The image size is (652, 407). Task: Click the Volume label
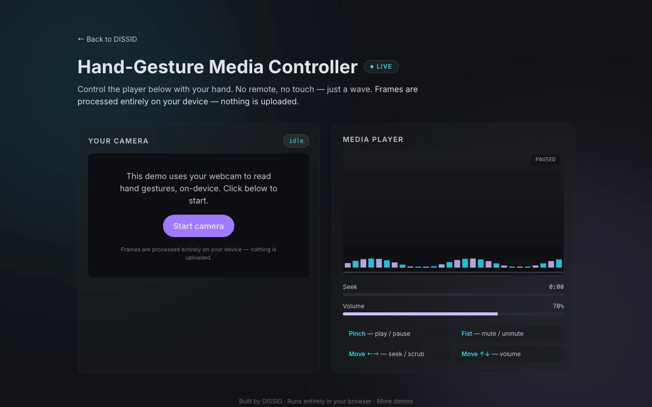click(x=354, y=306)
